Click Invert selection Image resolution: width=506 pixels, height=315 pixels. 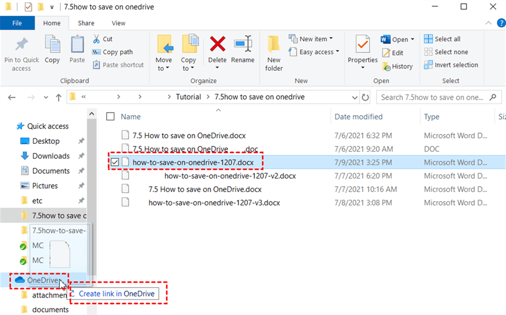(451, 65)
